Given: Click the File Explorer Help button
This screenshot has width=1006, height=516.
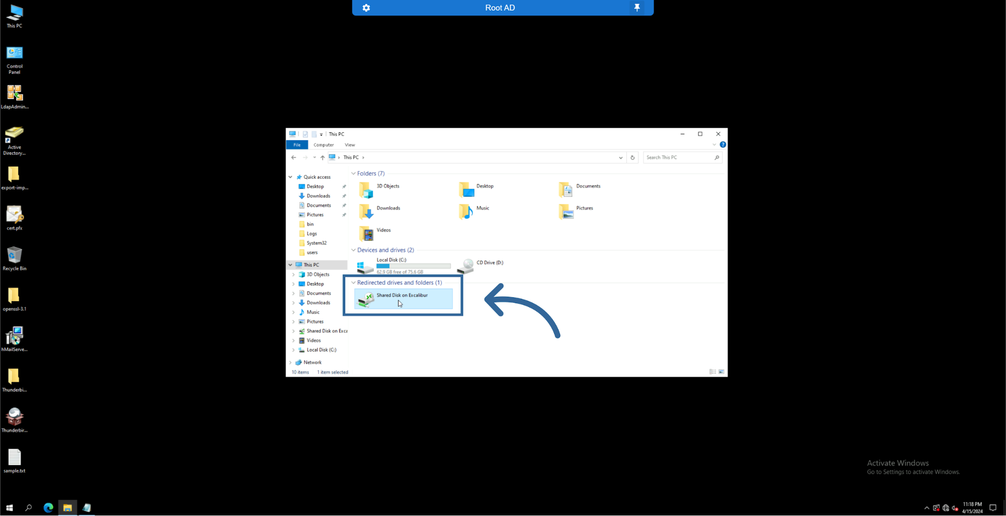Looking at the screenshot, I should point(723,145).
